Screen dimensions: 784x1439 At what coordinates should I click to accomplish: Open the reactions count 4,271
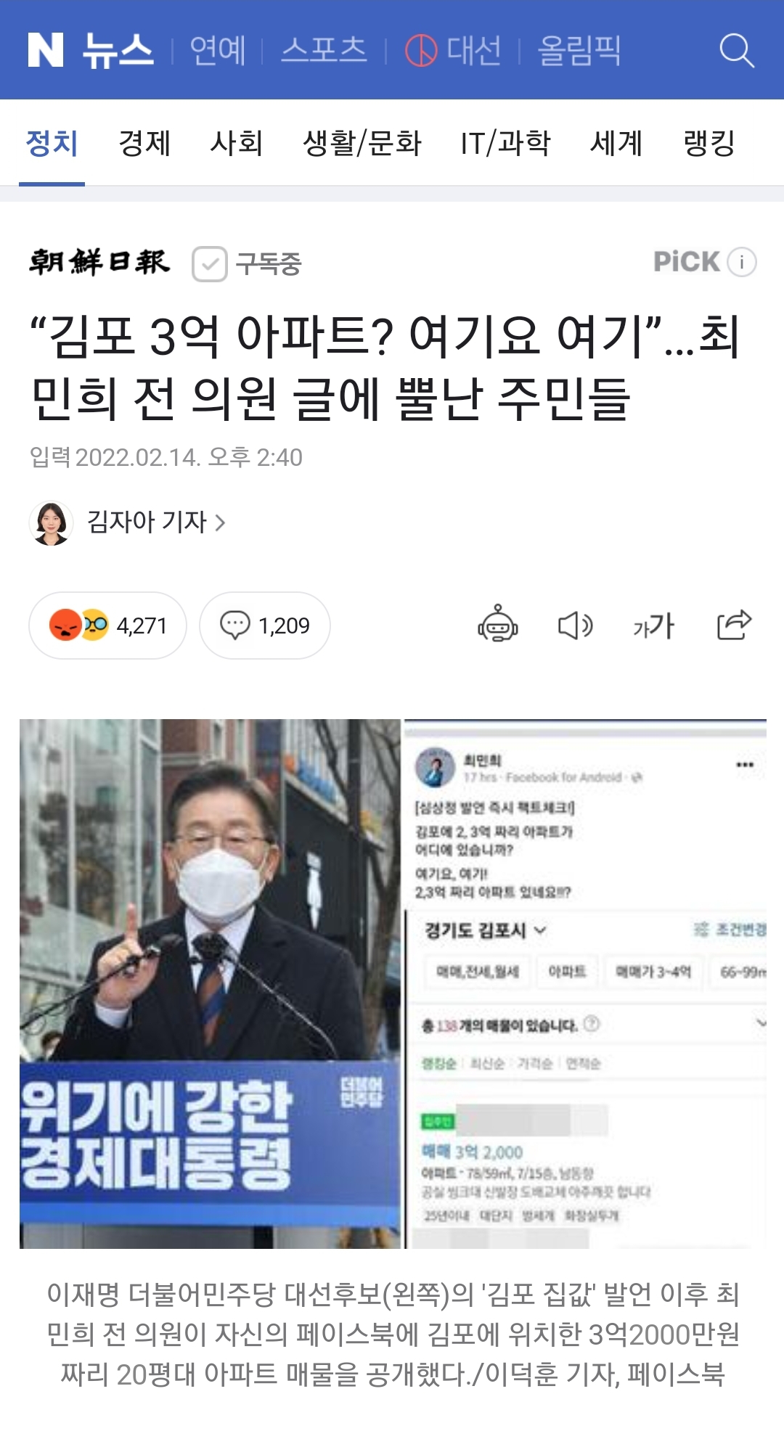pos(107,626)
